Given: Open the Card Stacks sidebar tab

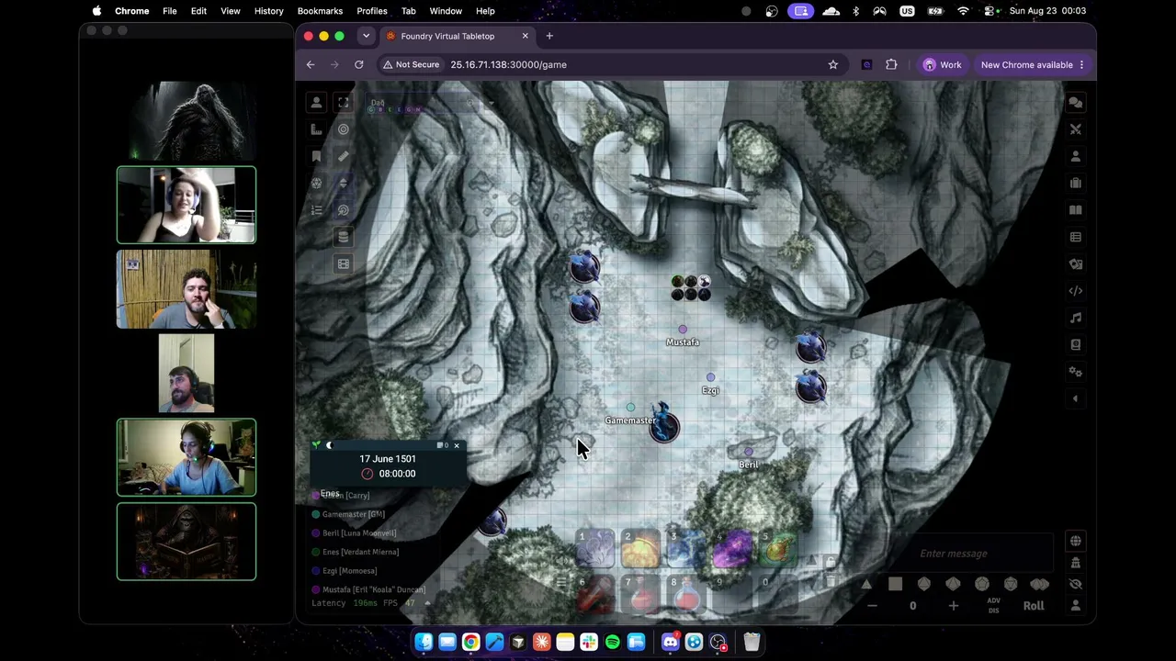Looking at the screenshot, I should coord(1076,263).
